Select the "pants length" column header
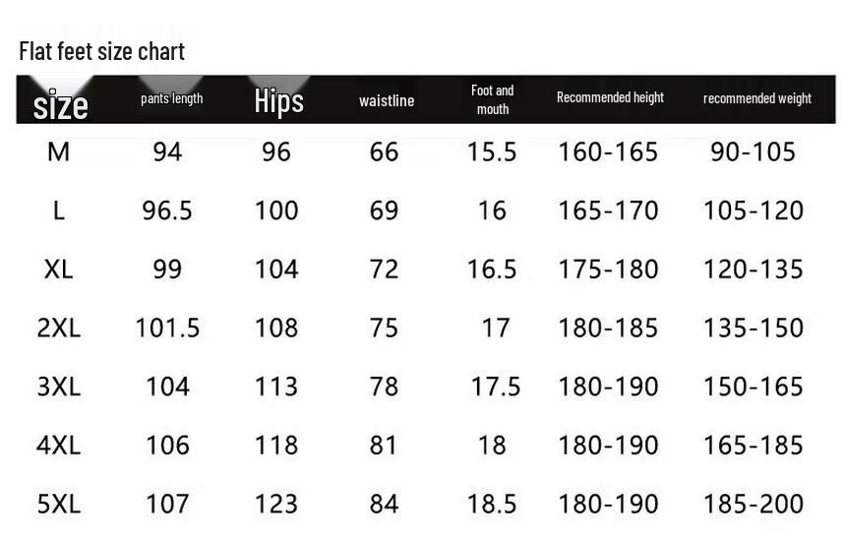 171,98
